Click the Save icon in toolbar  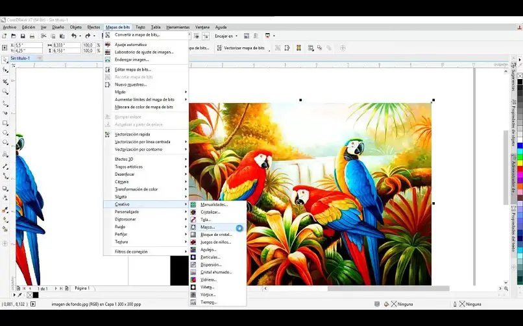coord(23,36)
